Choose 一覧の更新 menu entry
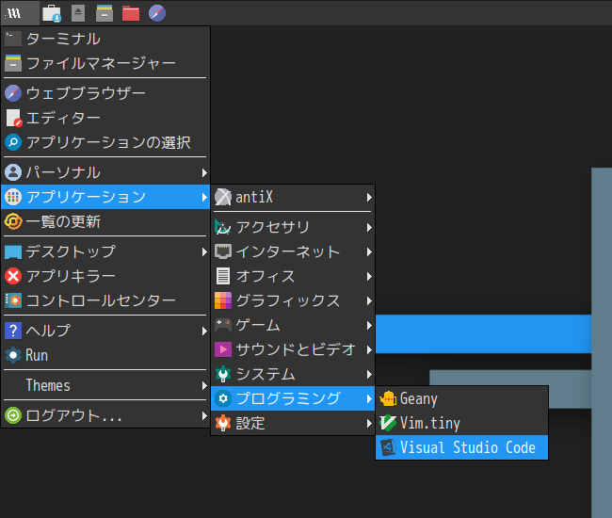The image size is (612, 518). tap(105, 221)
